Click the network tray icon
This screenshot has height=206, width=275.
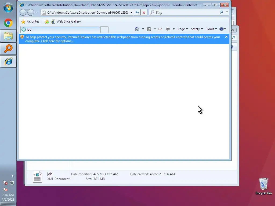(12, 183)
